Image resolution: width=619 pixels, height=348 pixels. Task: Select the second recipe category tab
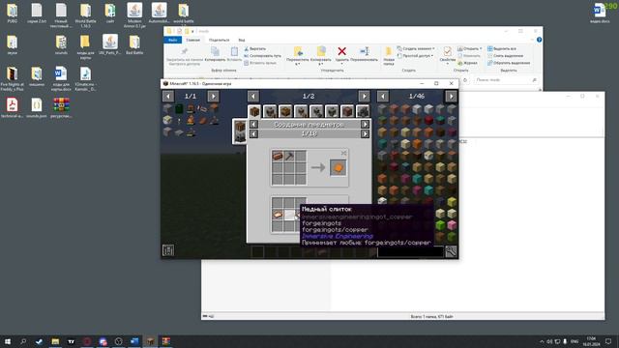270,112
